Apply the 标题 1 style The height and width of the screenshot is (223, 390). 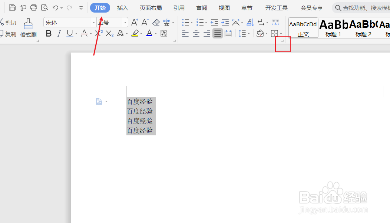pos(333,28)
